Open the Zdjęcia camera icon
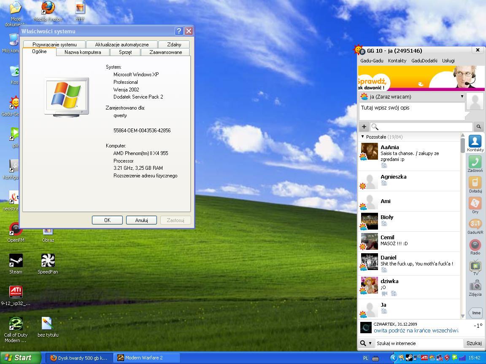The image size is (486, 364). (x=475, y=288)
